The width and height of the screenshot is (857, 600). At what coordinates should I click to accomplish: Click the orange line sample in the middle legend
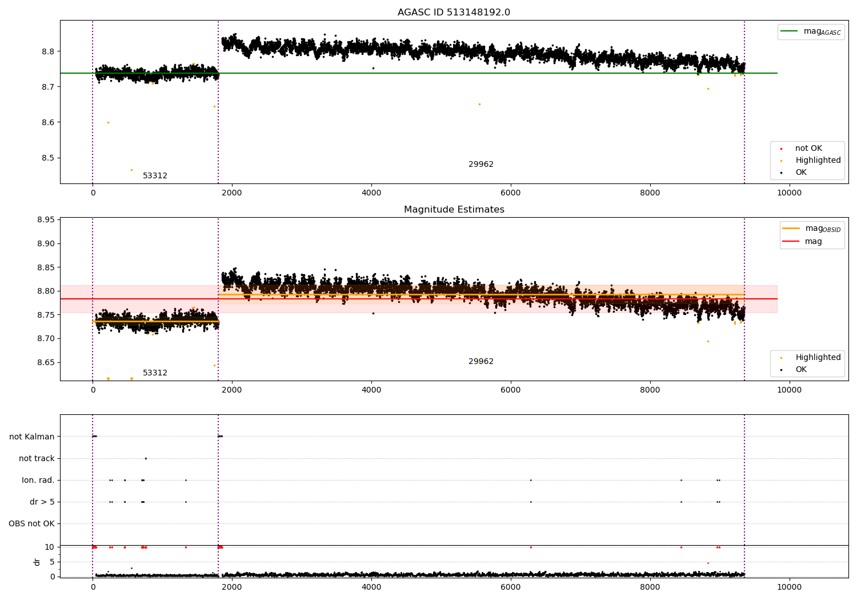[791, 229]
